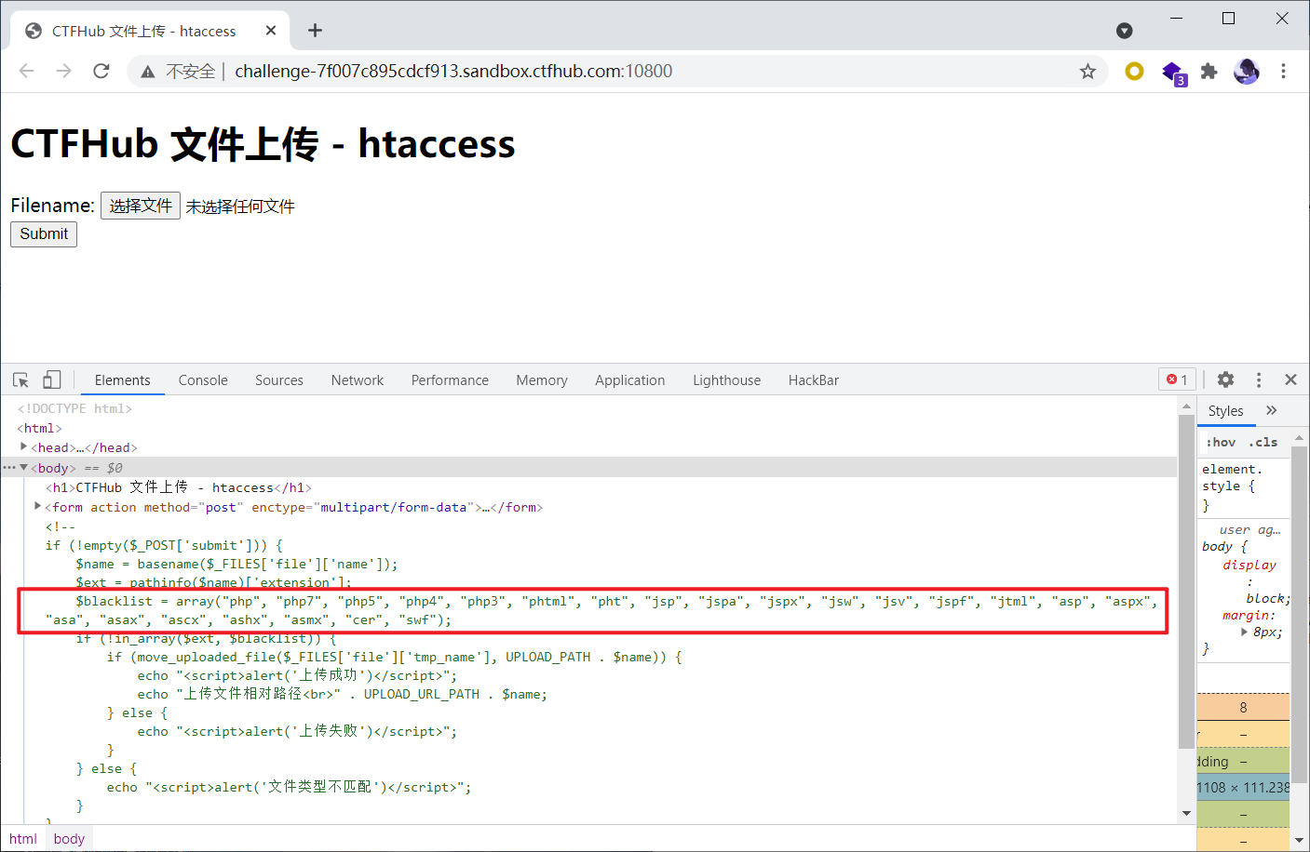Expand the form element node
Image resolution: width=1310 pixels, height=852 pixels.
tap(38, 506)
